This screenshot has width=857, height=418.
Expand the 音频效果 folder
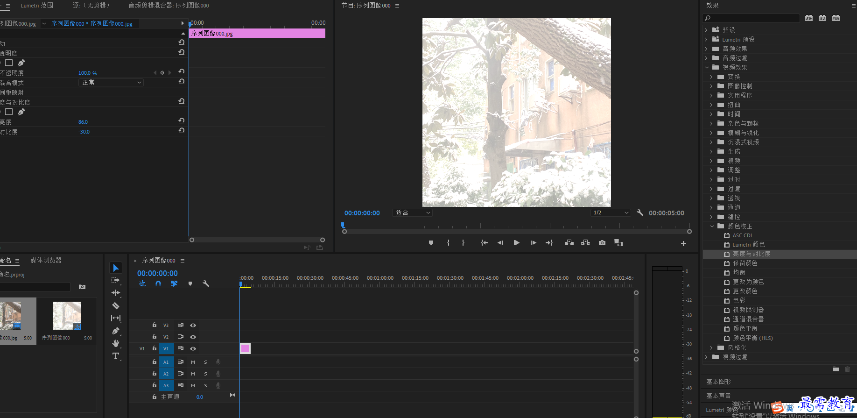706,49
